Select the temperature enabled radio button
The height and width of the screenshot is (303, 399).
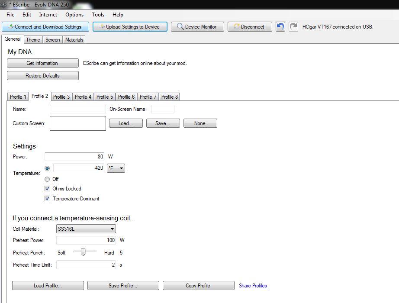tap(47, 168)
